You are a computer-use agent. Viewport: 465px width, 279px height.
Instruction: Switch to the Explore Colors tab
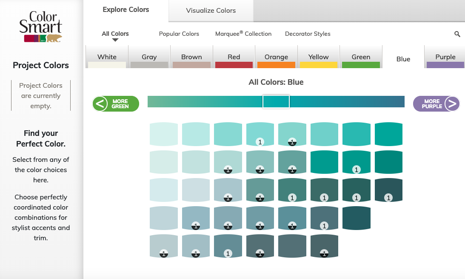[126, 10]
